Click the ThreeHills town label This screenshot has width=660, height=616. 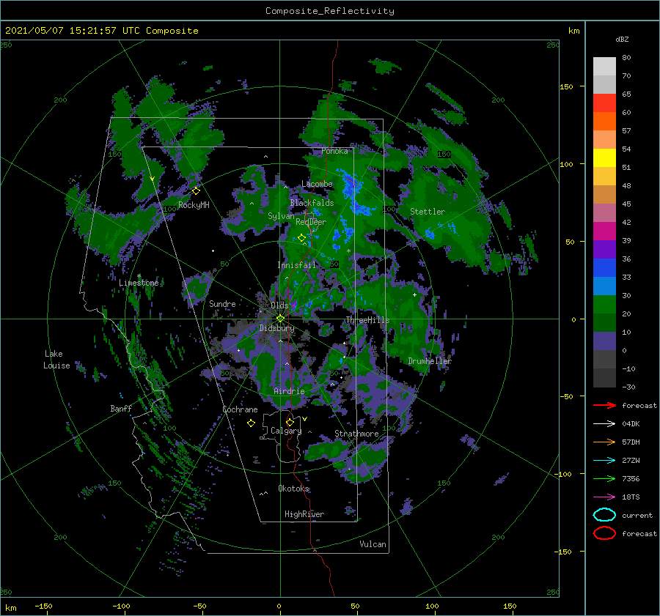pyautogui.click(x=367, y=320)
